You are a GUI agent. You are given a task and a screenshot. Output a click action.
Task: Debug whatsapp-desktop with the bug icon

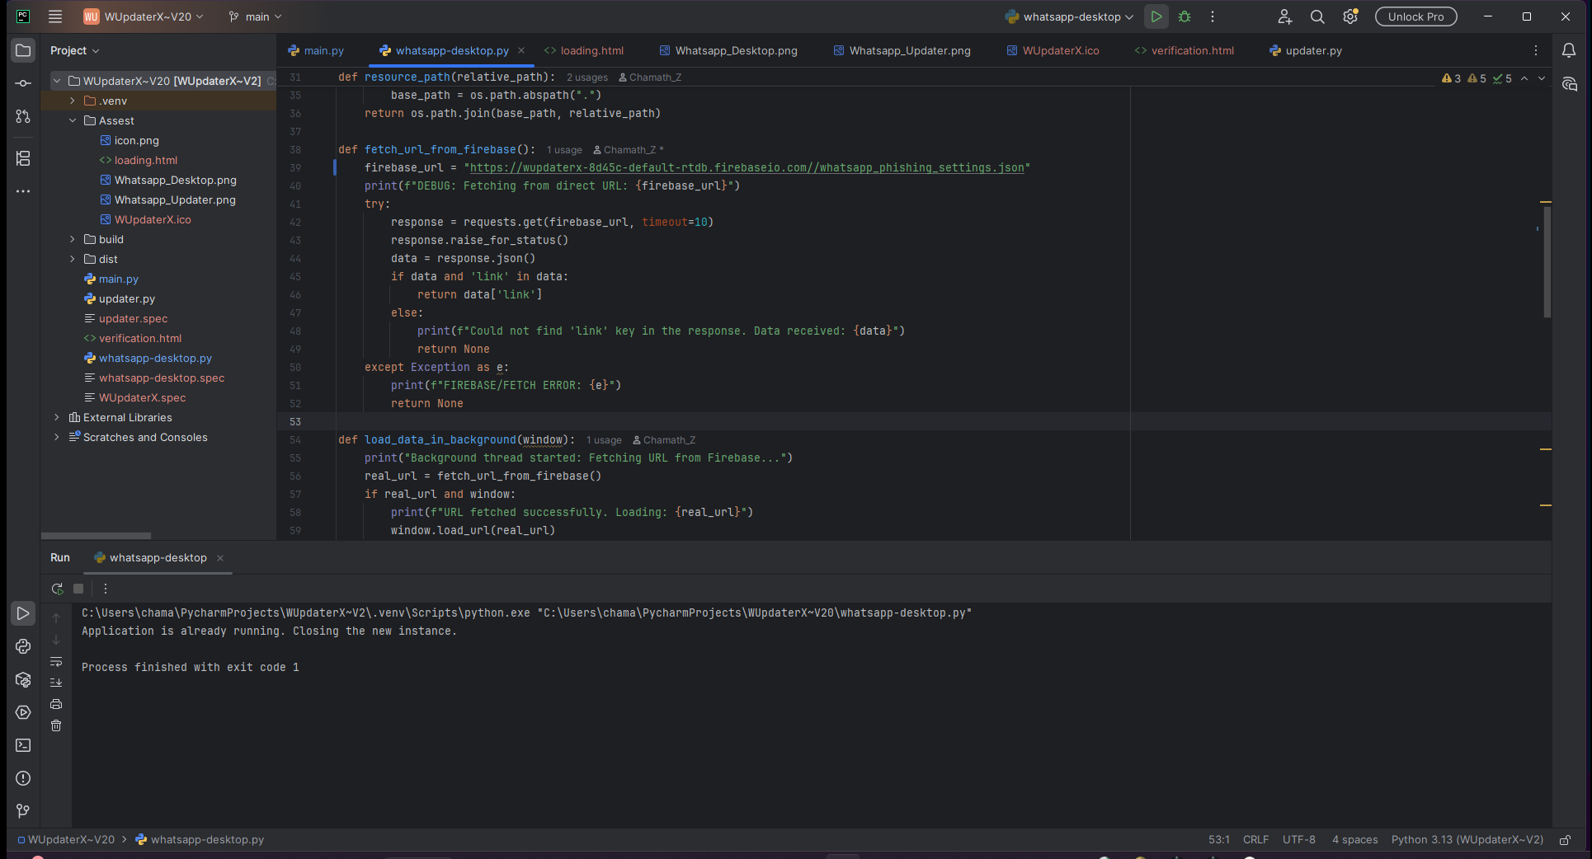tap(1185, 16)
